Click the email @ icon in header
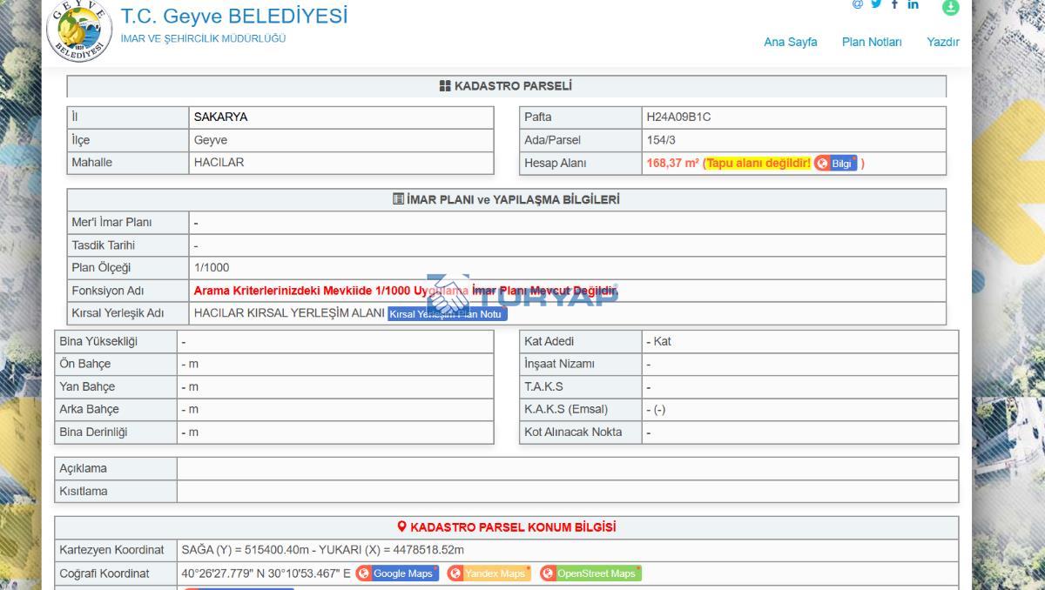 (857, 4)
